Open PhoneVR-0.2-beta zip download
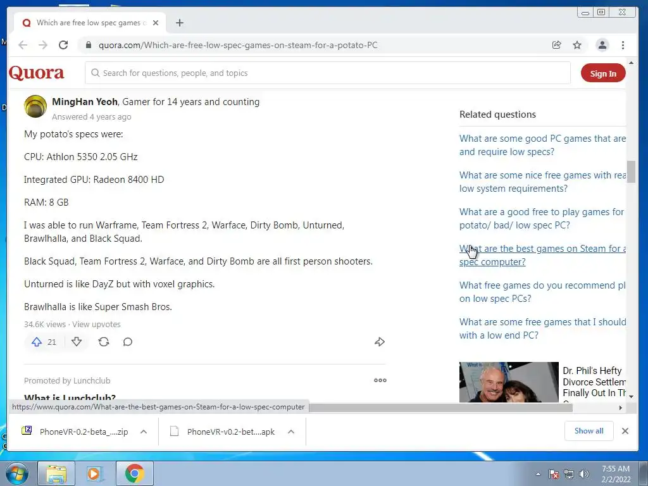 (x=75, y=432)
